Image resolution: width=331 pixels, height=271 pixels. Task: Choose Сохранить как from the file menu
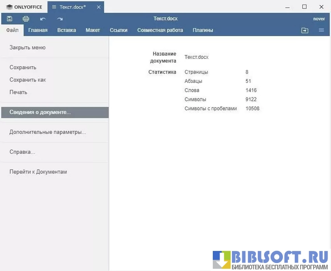[x=28, y=80]
